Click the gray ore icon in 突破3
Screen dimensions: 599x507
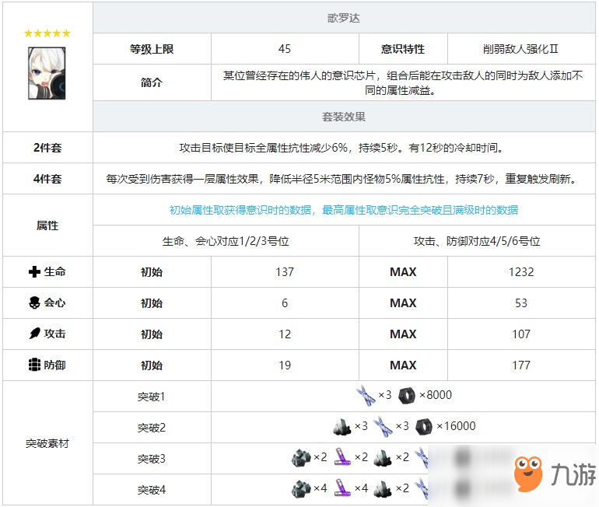pos(301,457)
